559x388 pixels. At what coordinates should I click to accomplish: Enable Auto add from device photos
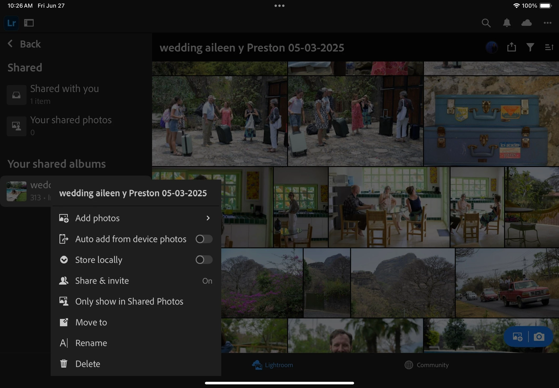204,239
